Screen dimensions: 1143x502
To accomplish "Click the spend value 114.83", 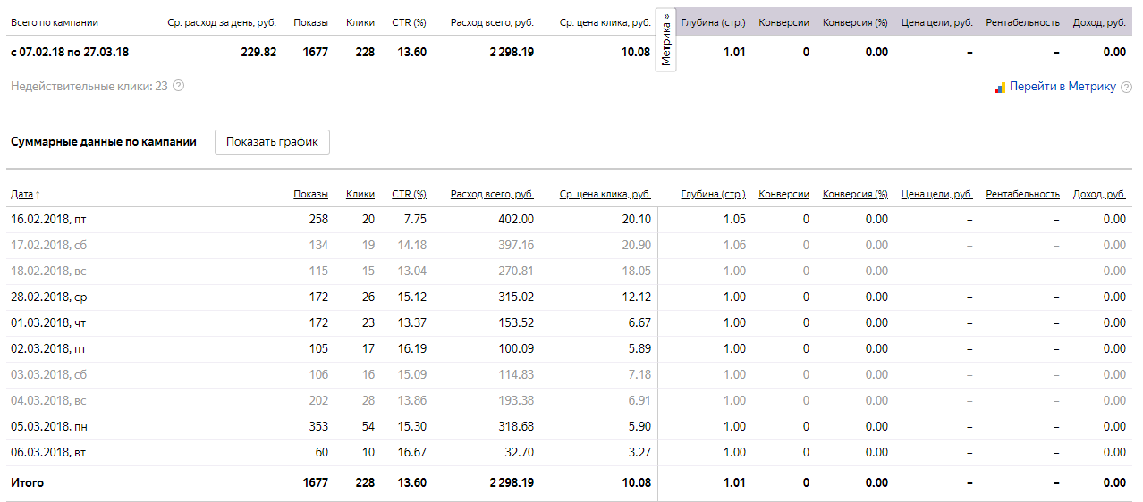I will click(516, 374).
